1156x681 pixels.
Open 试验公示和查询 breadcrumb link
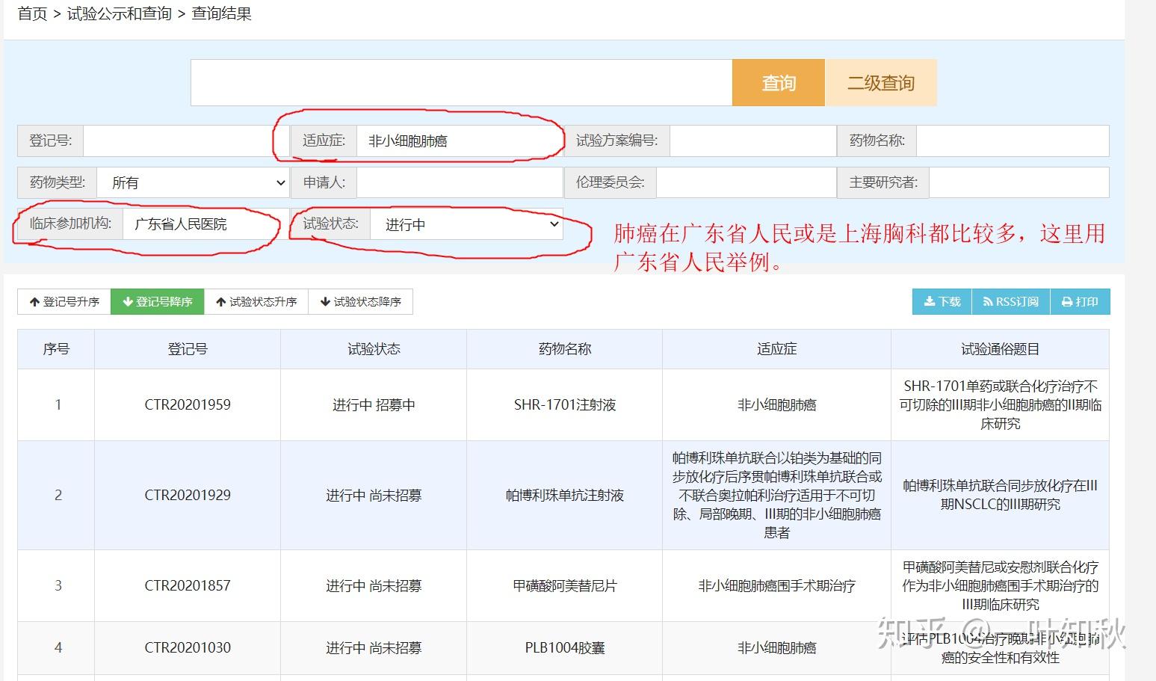click(121, 13)
